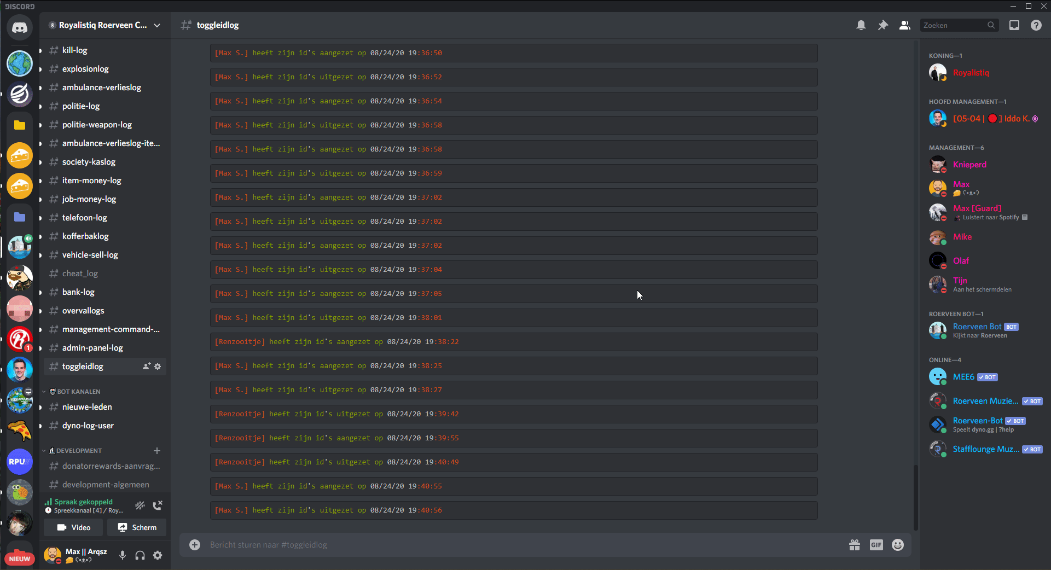1051x570 pixels.
Task: Open notification settings bell icon
Action: click(x=861, y=25)
